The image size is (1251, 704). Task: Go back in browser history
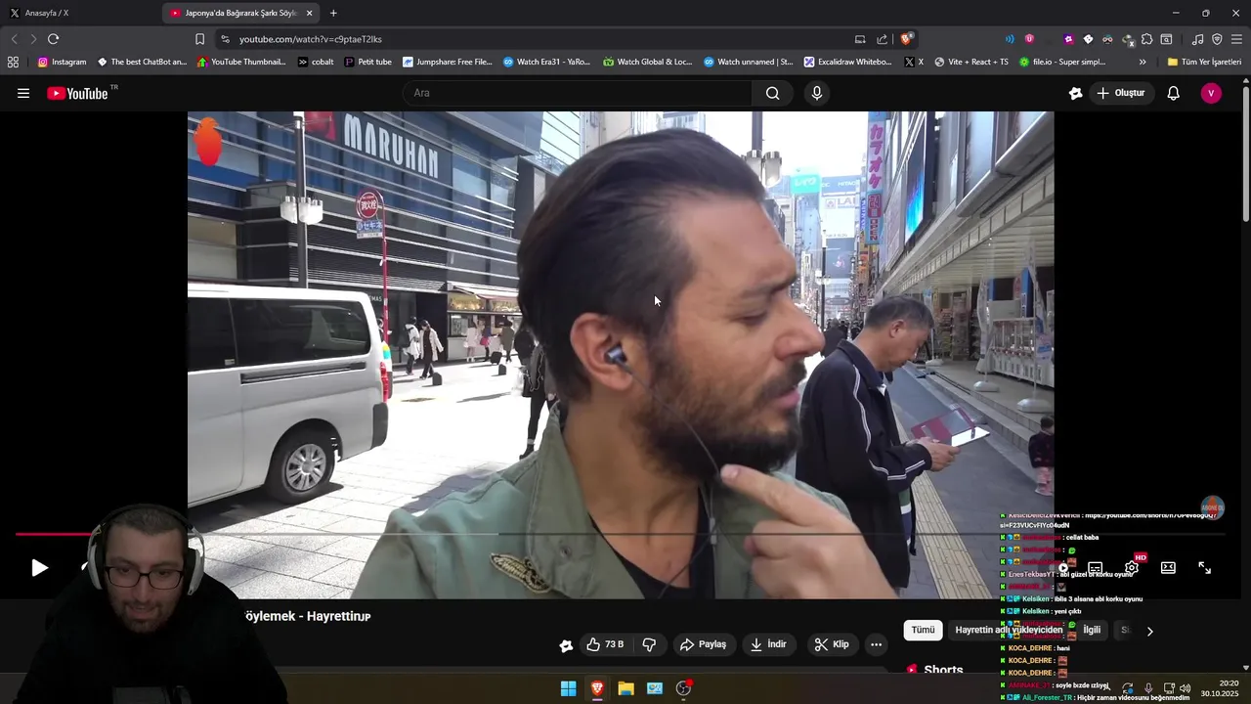(14, 39)
